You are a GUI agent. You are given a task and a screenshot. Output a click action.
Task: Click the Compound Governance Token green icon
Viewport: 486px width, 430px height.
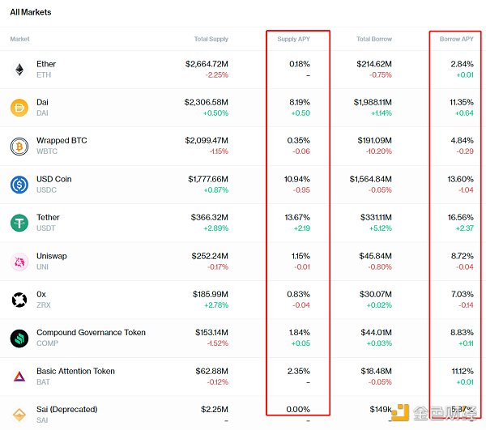(19, 338)
